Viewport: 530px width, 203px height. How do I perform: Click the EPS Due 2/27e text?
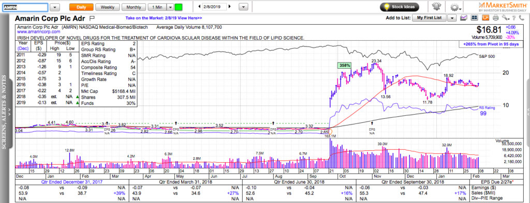pyautogui.click(x=497, y=182)
